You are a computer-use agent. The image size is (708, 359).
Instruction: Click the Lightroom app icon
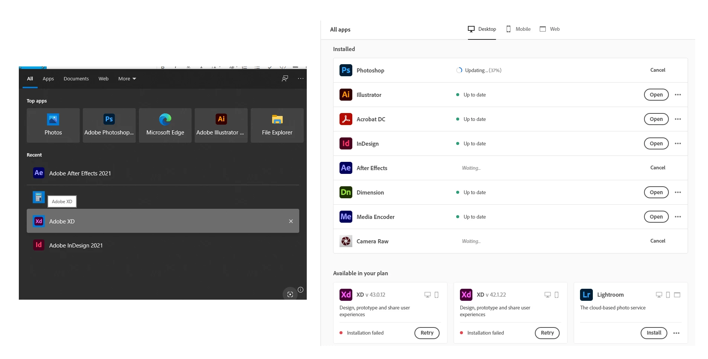(x=586, y=295)
